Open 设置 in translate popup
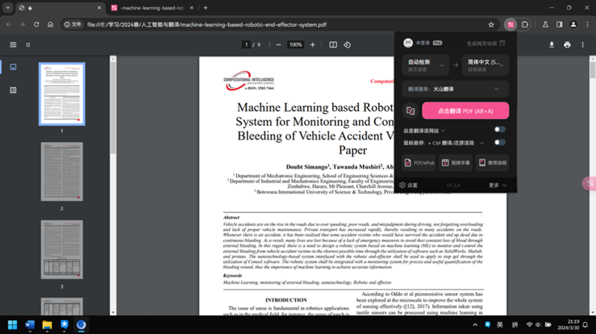Image resolution: width=596 pixels, height=334 pixels. 409,185
